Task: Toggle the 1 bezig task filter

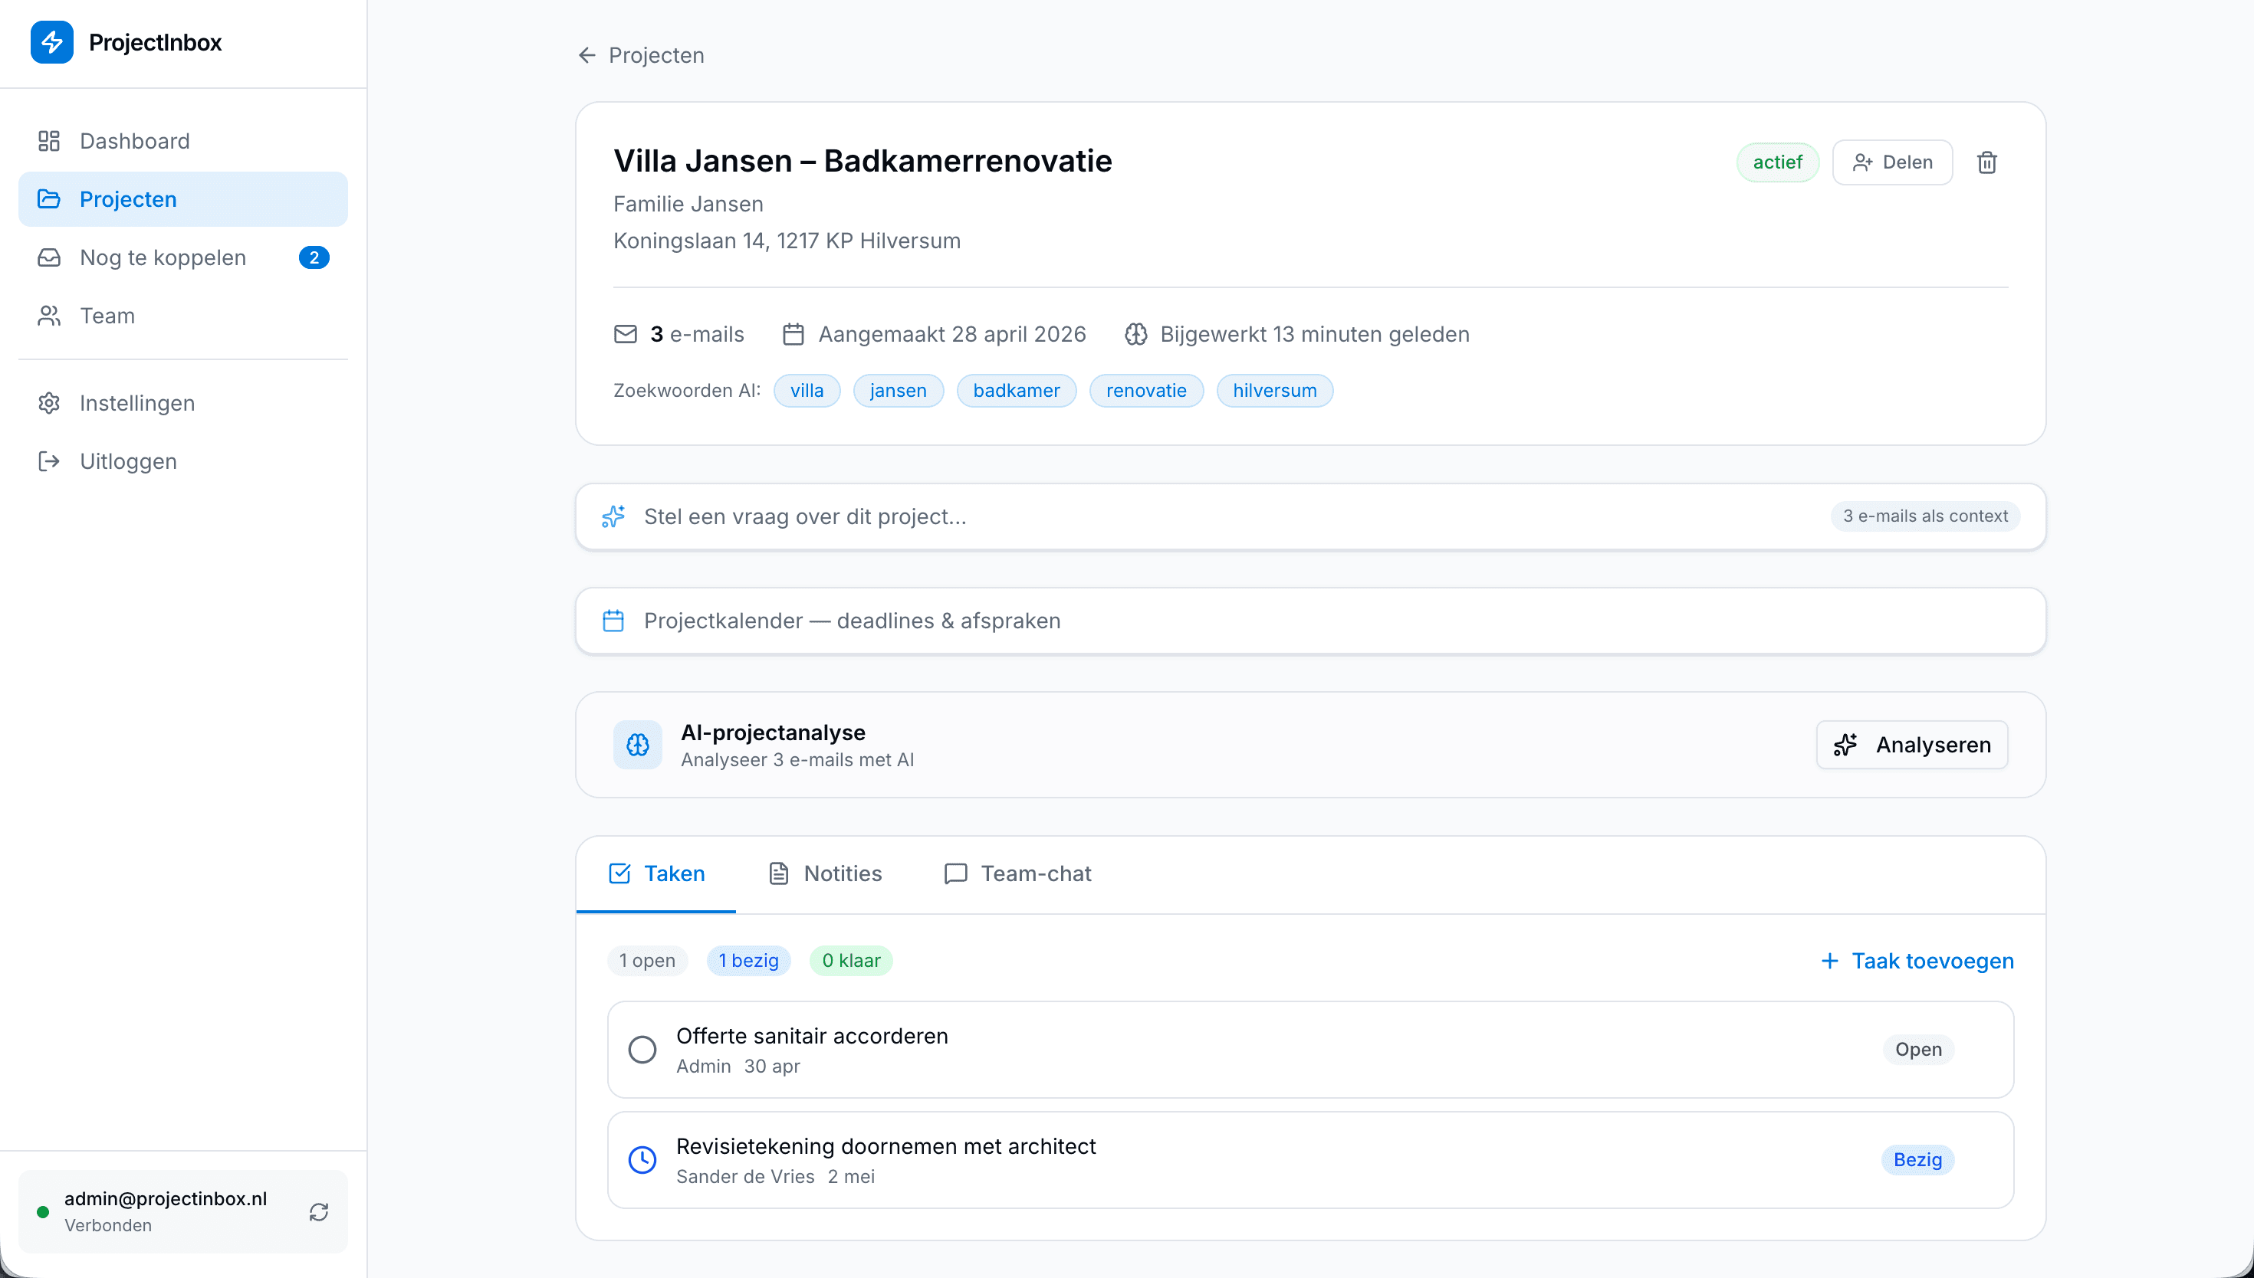Action: pyautogui.click(x=748, y=960)
